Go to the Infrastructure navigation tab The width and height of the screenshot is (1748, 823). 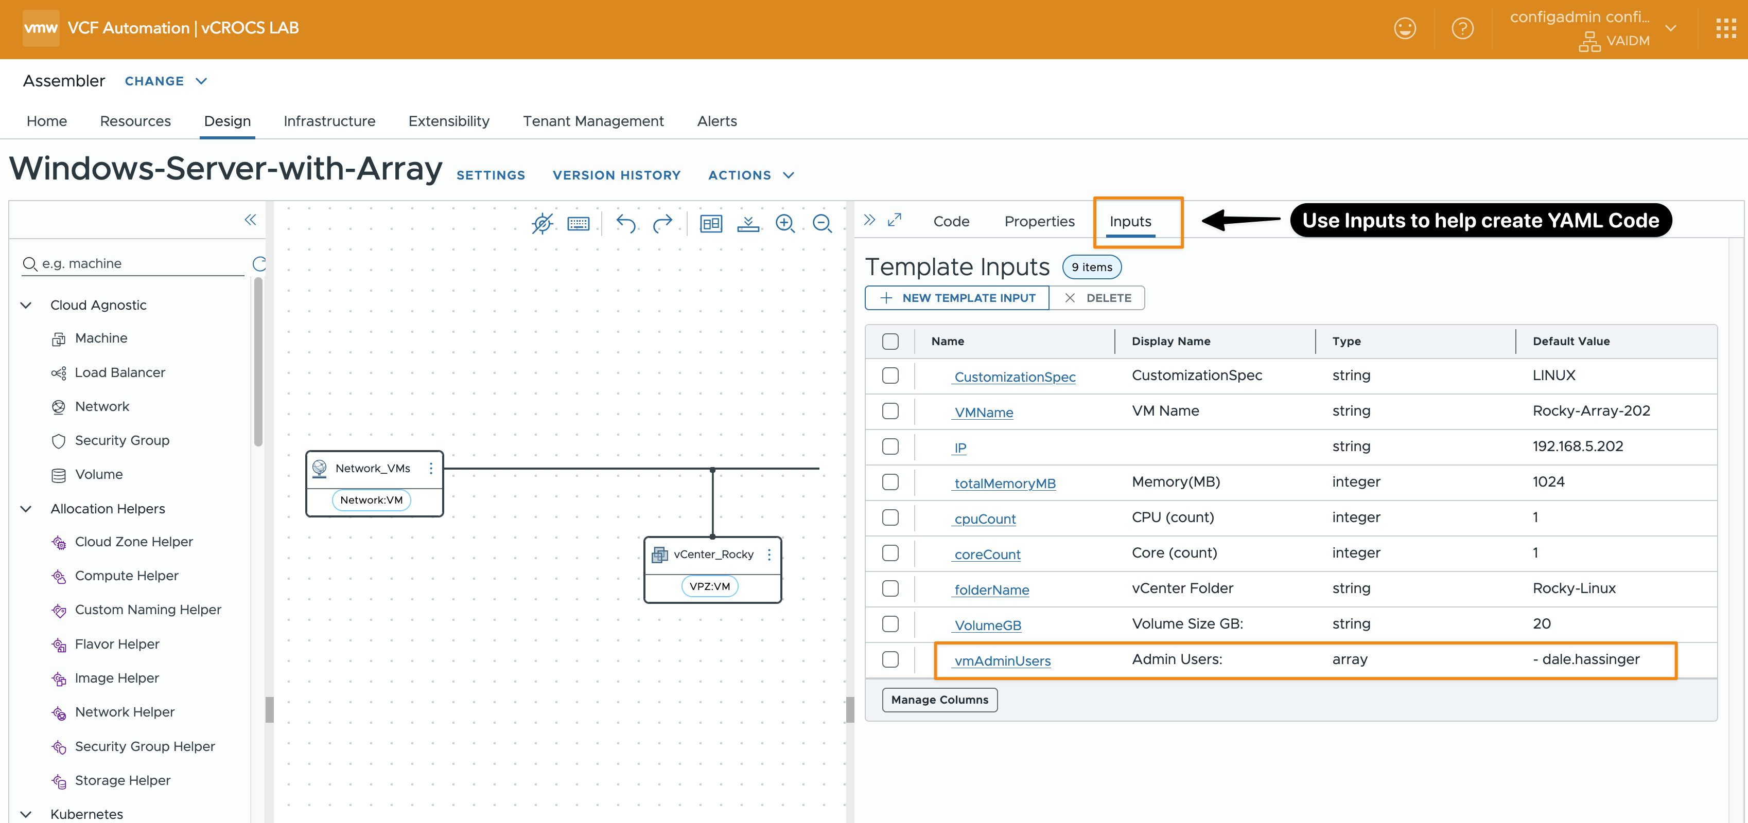(329, 121)
